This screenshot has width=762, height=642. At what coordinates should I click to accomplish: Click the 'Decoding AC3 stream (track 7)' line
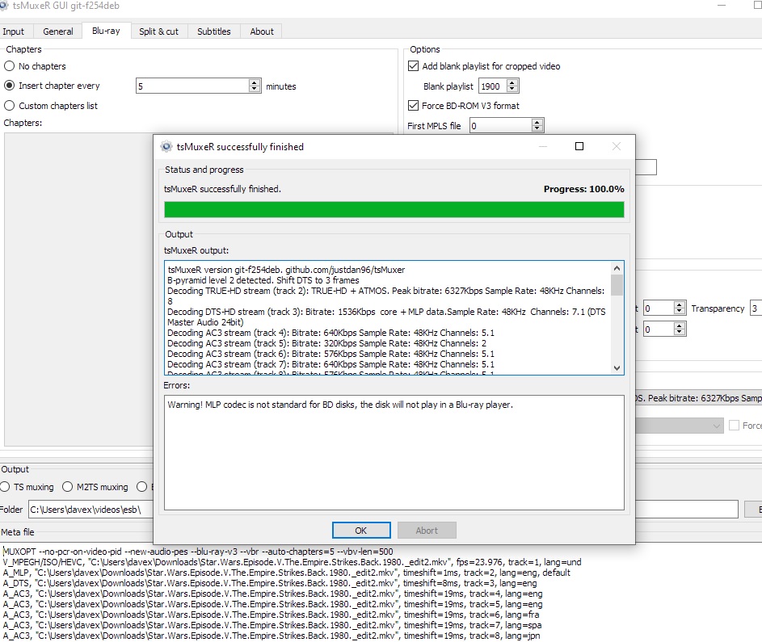click(x=331, y=364)
